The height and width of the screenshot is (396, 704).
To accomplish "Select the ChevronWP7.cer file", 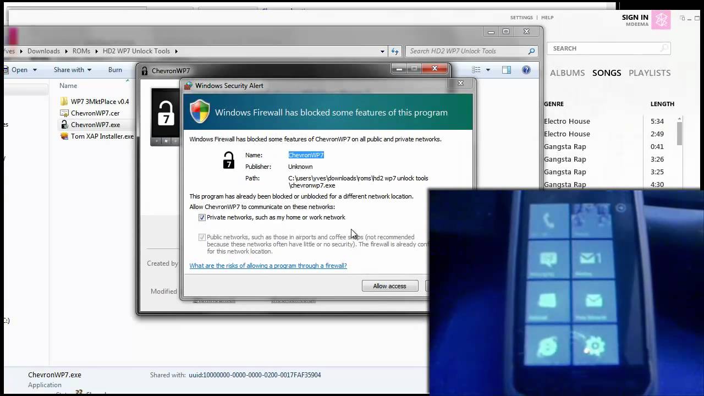I will pos(95,113).
